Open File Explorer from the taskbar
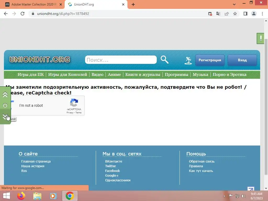This screenshot has height=201, width=268. coord(37,196)
